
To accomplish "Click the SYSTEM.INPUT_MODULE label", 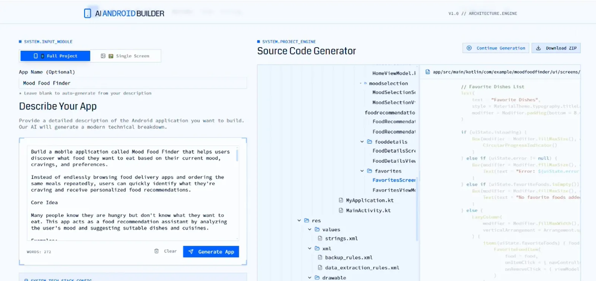I will tap(48, 42).
